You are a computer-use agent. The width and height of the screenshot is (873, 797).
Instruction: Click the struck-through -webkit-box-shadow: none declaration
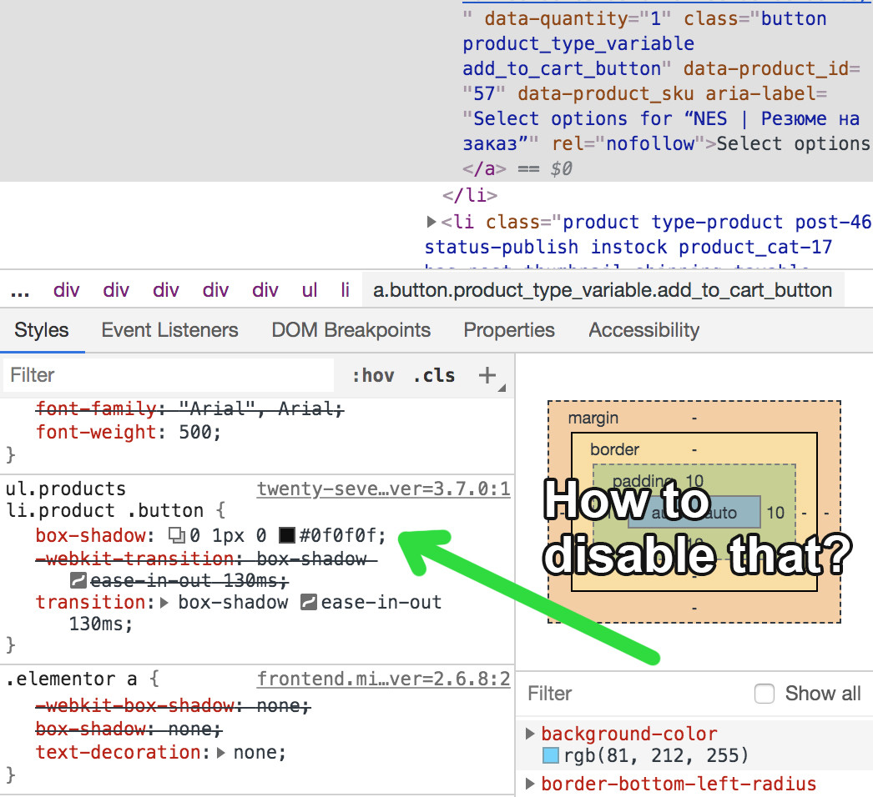[173, 706]
